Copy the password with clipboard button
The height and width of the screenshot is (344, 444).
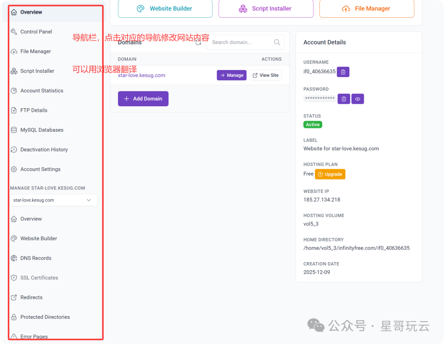(x=344, y=99)
